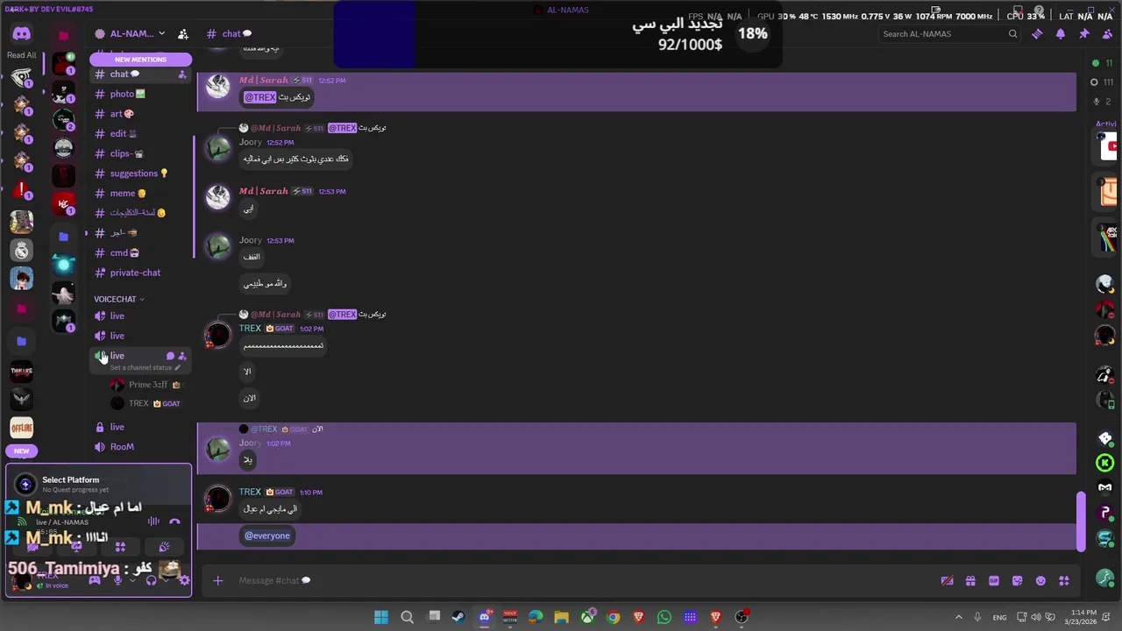Open taskbar volume speaker icon
The width and height of the screenshot is (1122, 631).
[x=1035, y=617]
